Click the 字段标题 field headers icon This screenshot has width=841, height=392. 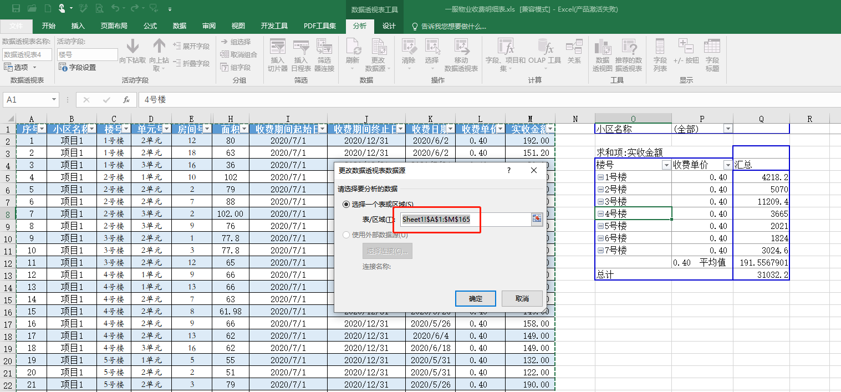pos(712,46)
